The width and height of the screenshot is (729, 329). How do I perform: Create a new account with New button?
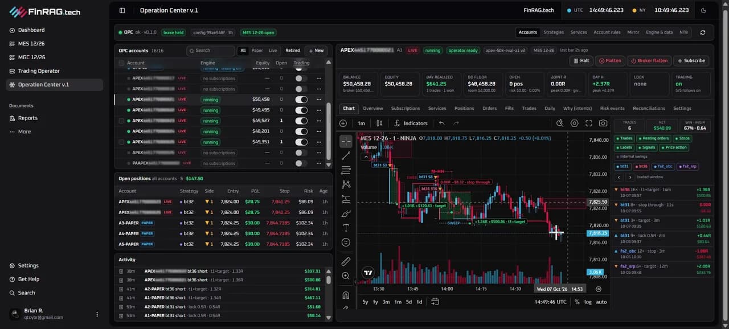coord(316,51)
